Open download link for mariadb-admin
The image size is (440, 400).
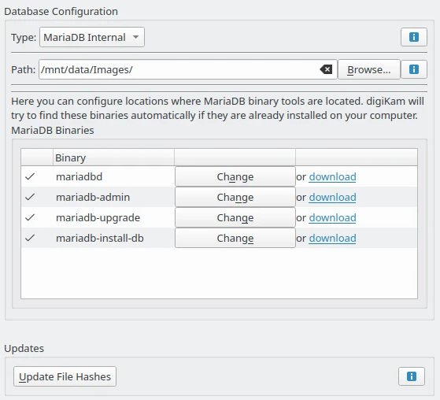click(332, 198)
